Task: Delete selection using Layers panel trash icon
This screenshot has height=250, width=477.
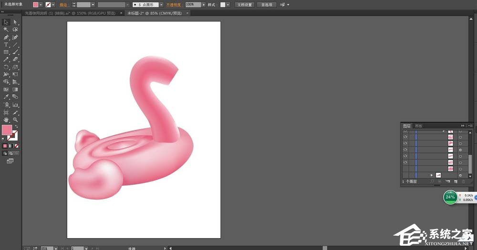Action: pos(463,181)
